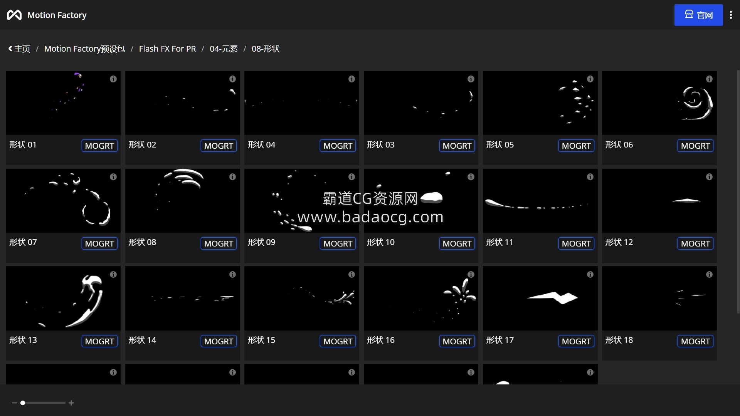Click MOGRT badge on 形状 17
The width and height of the screenshot is (740, 416).
pos(576,341)
